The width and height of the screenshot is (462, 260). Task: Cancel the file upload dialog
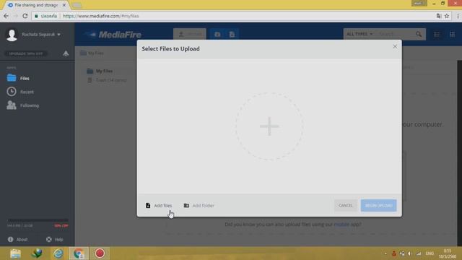[345, 205]
